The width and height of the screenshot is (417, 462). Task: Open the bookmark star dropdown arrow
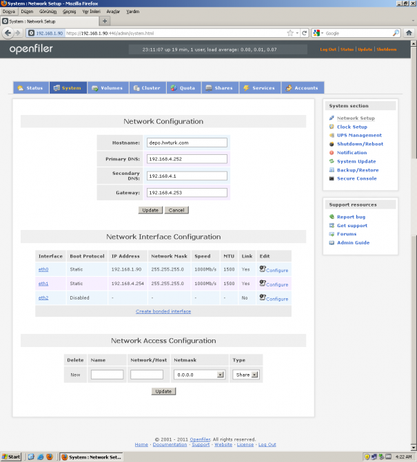pos(297,33)
